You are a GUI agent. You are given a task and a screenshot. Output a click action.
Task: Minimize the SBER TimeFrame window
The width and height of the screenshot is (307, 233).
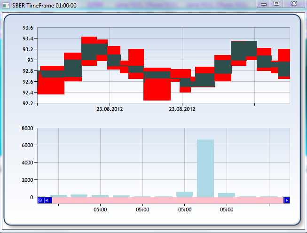[x=264, y=4]
